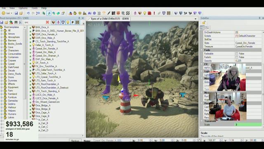Click the alphabetical sort icon in SideBar
Screen dimensions: 264x149
click(207, 27)
